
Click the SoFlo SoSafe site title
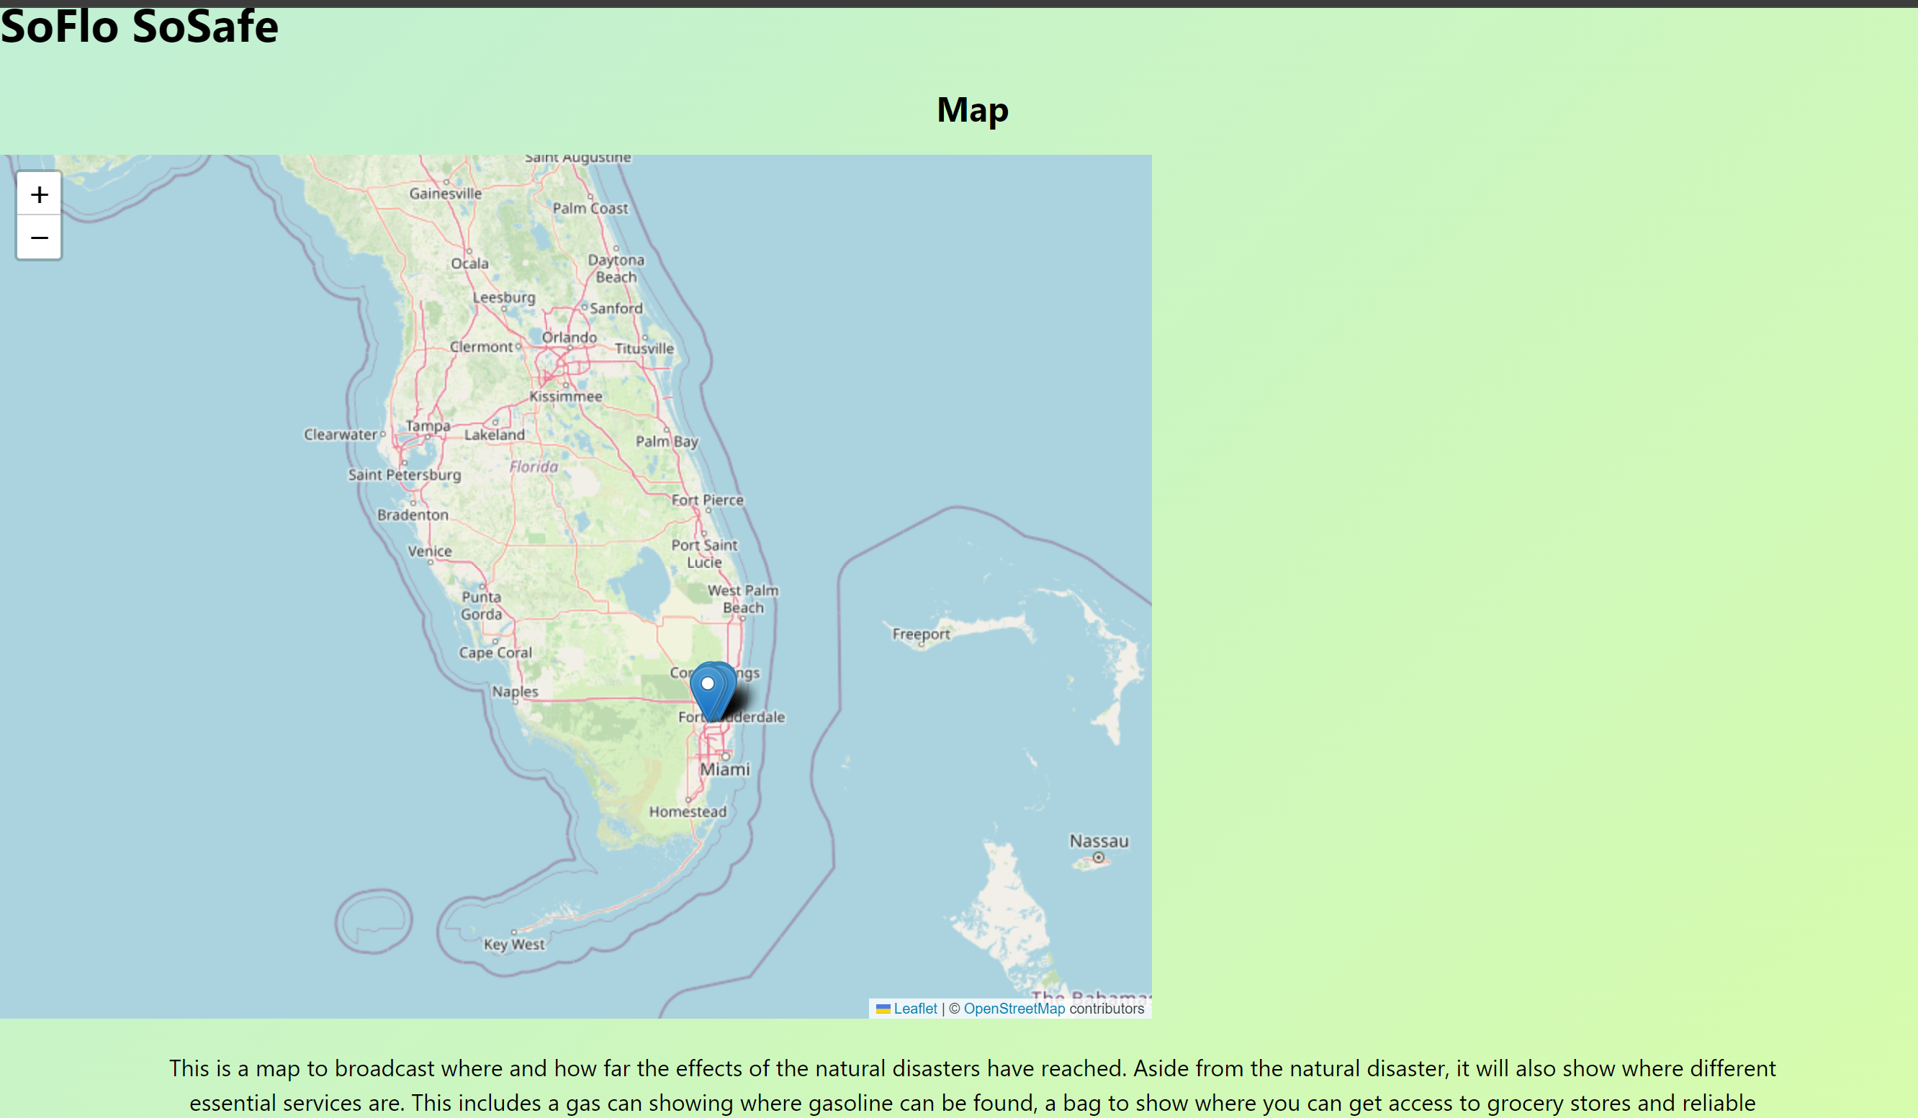pos(139,27)
